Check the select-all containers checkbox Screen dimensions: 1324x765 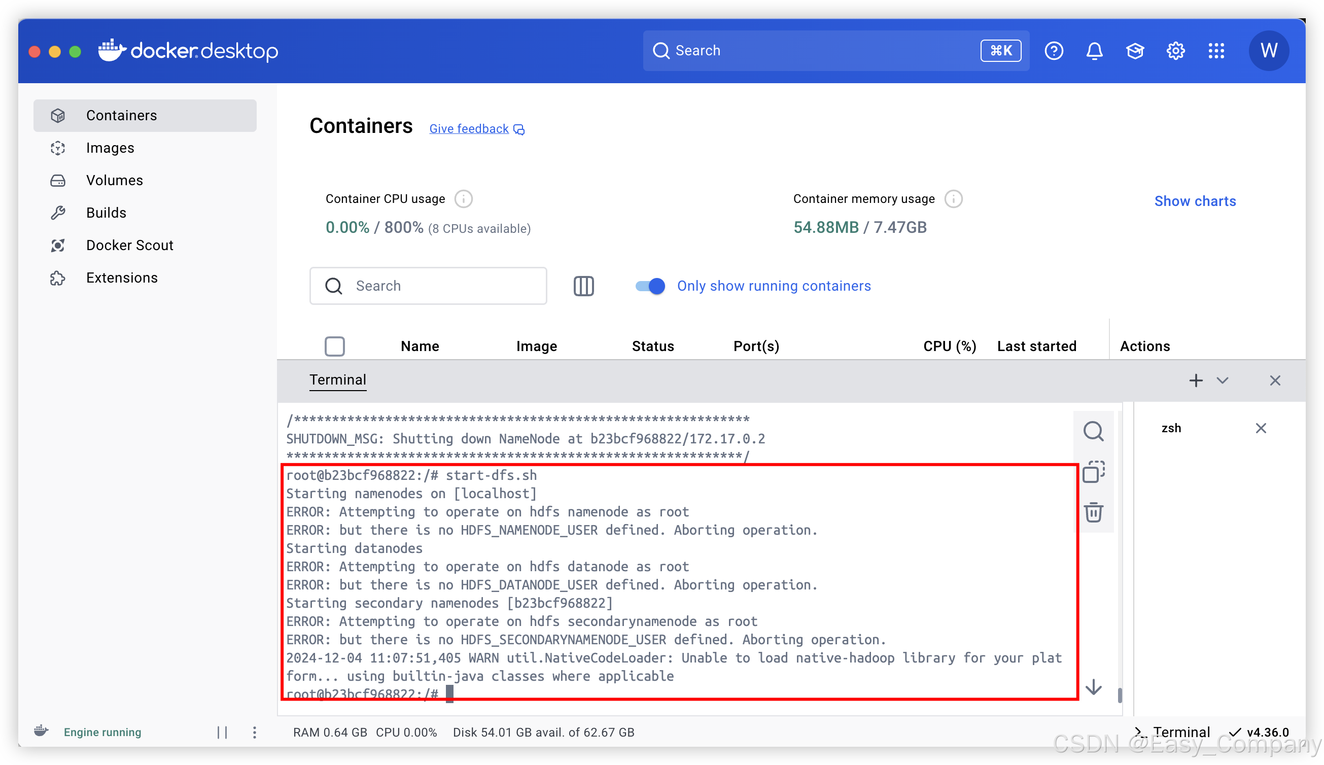(x=335, y=346)
